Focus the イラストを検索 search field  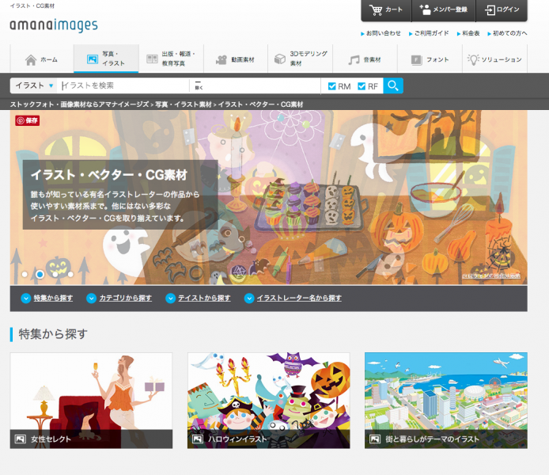coord(123,85)
